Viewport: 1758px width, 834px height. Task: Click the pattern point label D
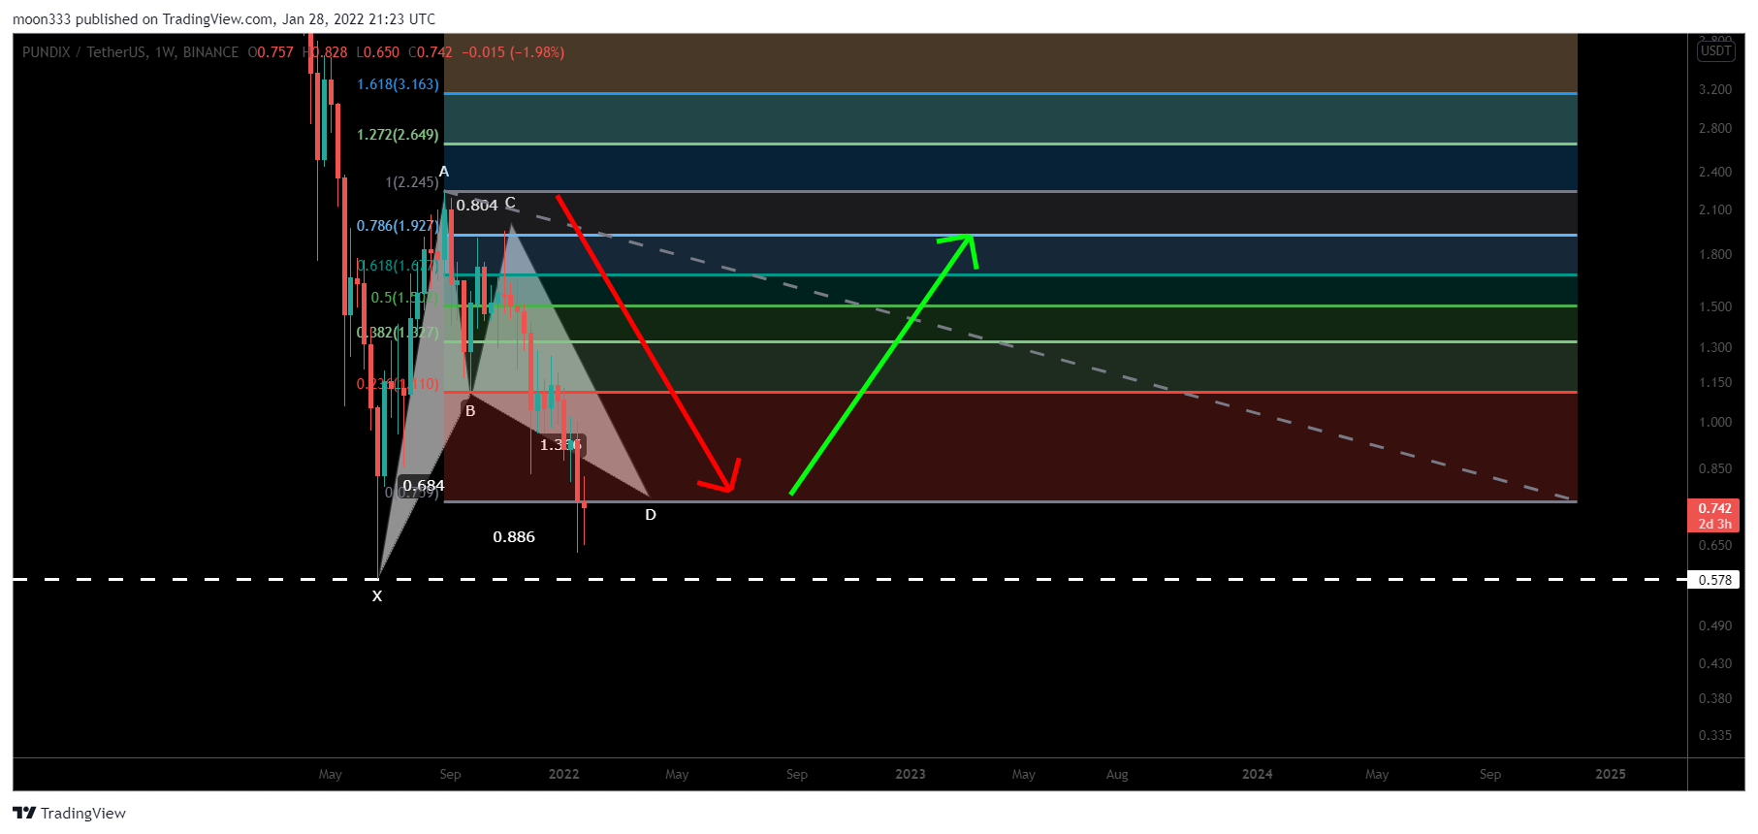pyautogui.click(x=651, y=515)
